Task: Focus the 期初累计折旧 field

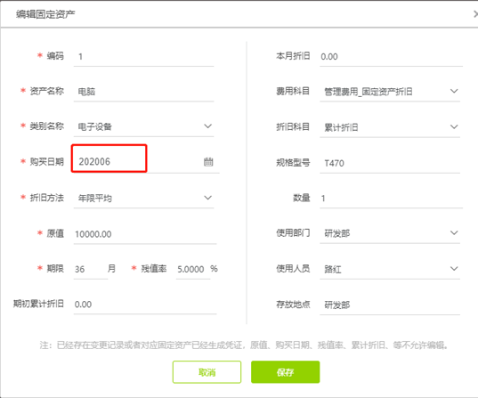Action: point(145,305)
